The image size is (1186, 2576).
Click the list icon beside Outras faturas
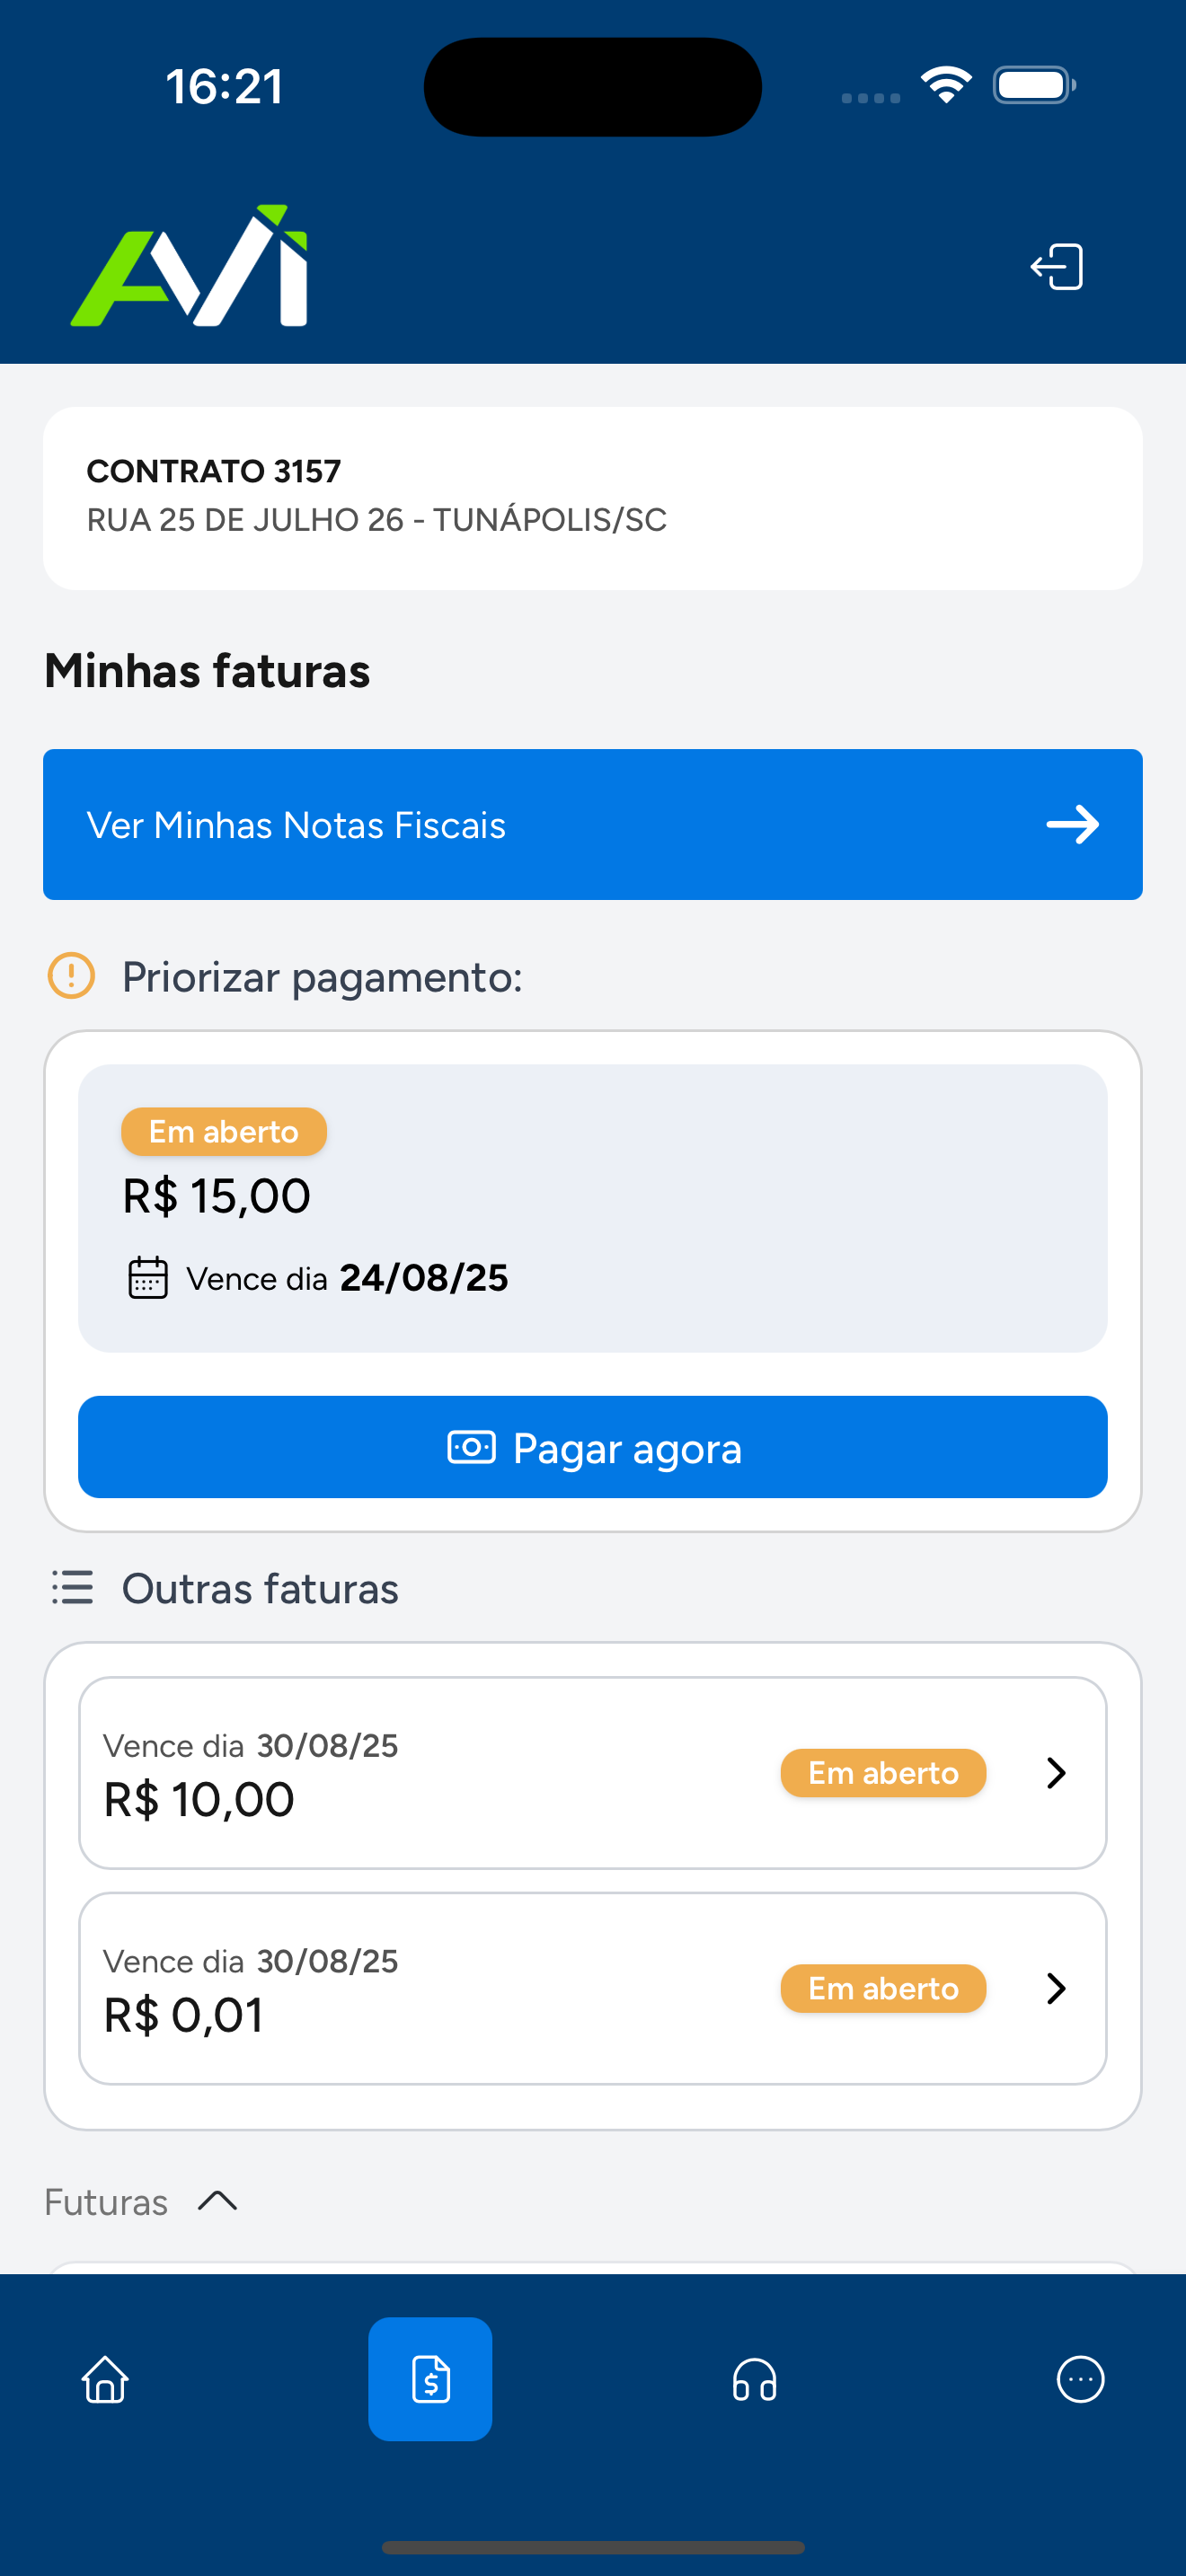tap(72, 1587)
